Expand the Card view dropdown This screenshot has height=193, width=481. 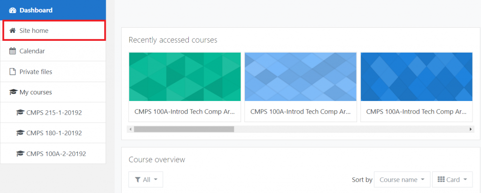(452, 179)
